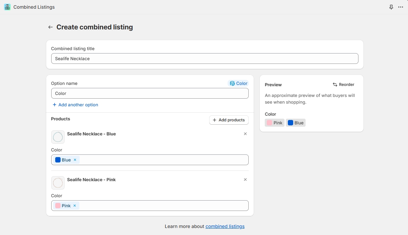Click the Add products button
Image resolution: width=408 pixels, height=235 pixels.
pyautogui.click(x=229, y=120)
